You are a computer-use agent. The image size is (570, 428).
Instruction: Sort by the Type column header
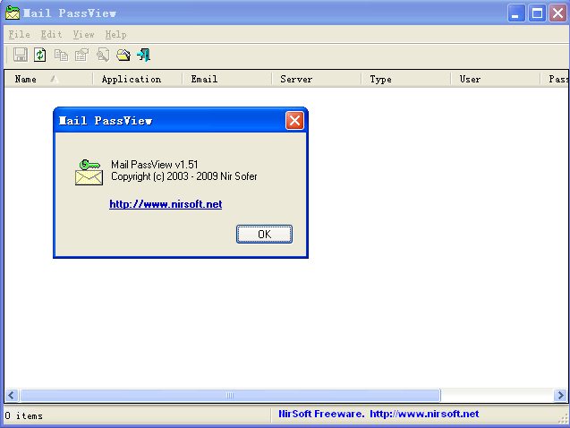click(x=405, y=79)
